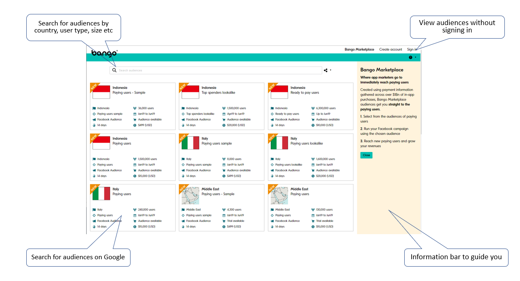Click the '8,000 users' text
This screenshot has width=520, height=281.
234,159
